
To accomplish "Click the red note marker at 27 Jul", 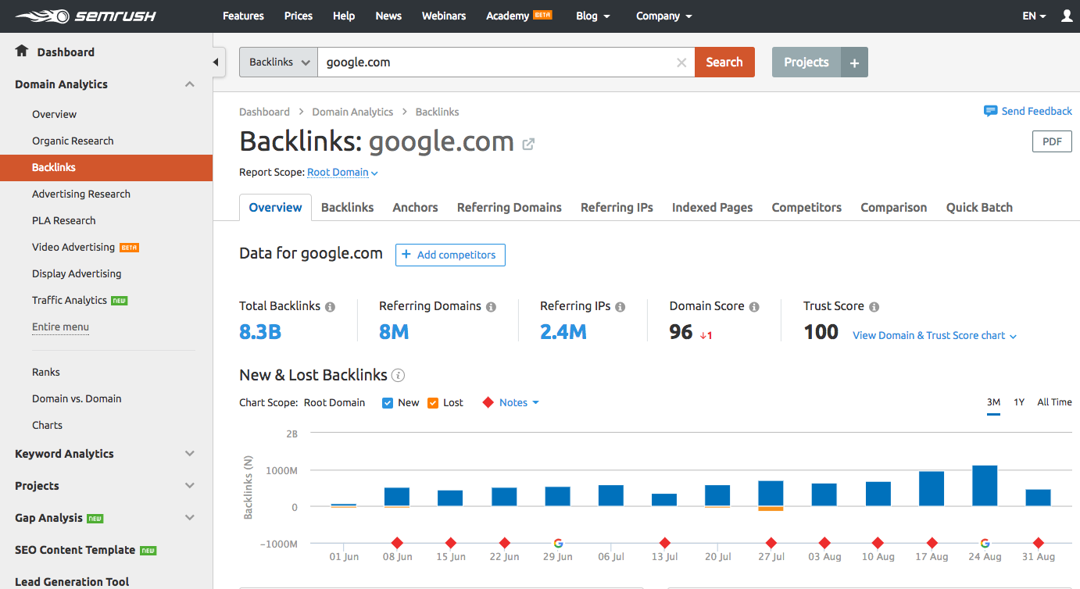I will (x=771, y=543).
